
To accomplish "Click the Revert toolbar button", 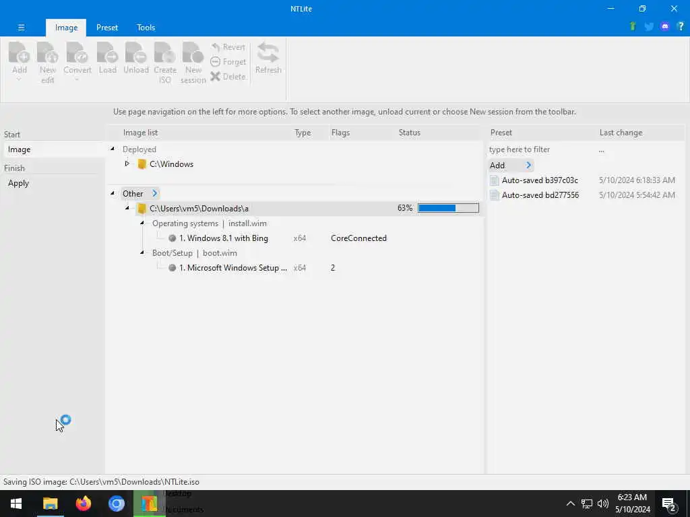I will [x=228, y=47].
